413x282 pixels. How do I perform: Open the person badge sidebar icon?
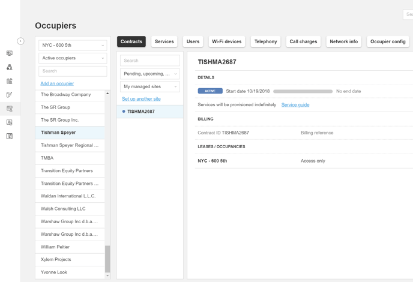(10, 122)
